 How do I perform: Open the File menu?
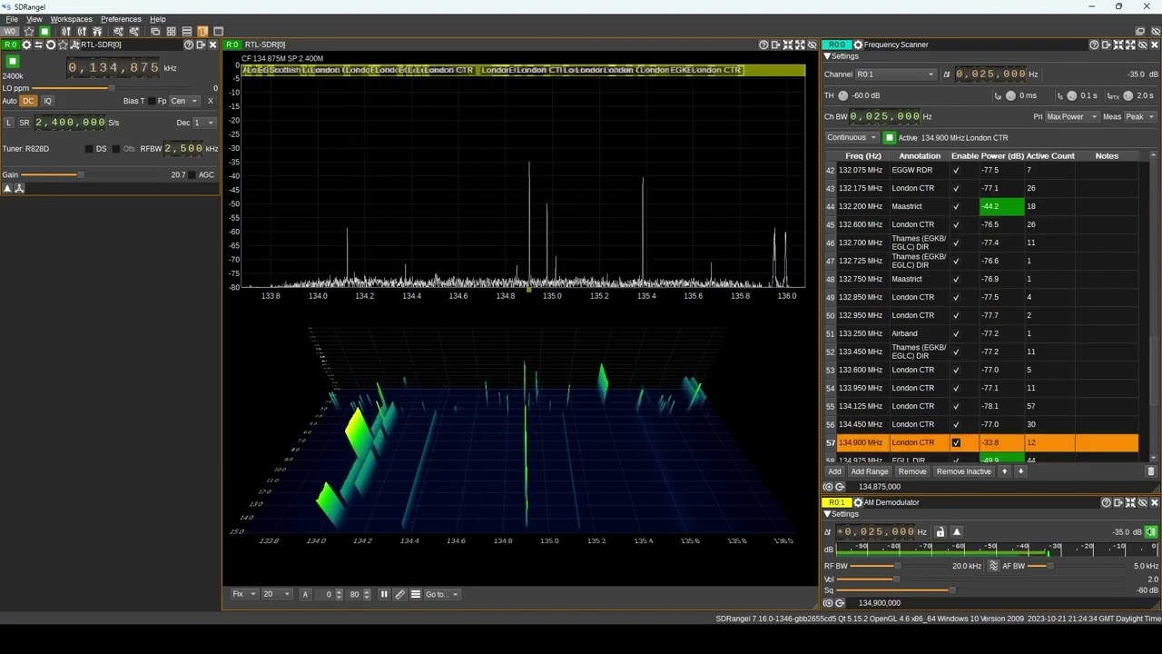12,19
